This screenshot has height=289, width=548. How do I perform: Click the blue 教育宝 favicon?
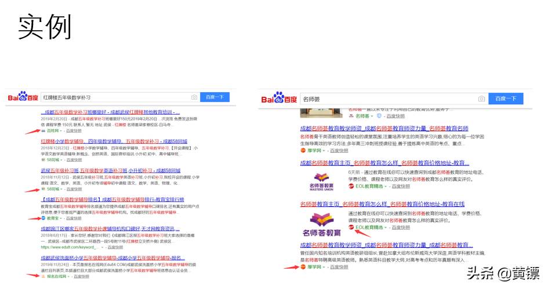(43, 218)
